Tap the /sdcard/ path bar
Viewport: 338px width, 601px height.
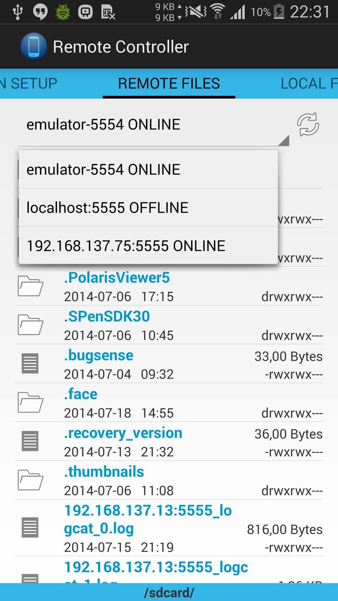[x=169, y=592]
